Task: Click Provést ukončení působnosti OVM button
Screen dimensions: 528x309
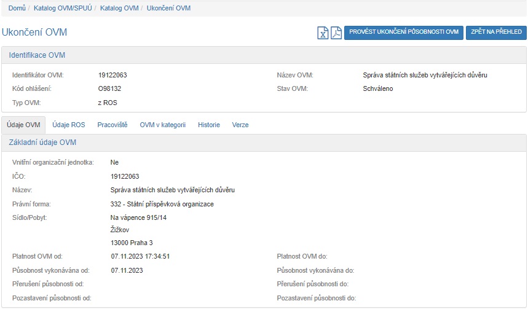Action: tap(404, 33)
